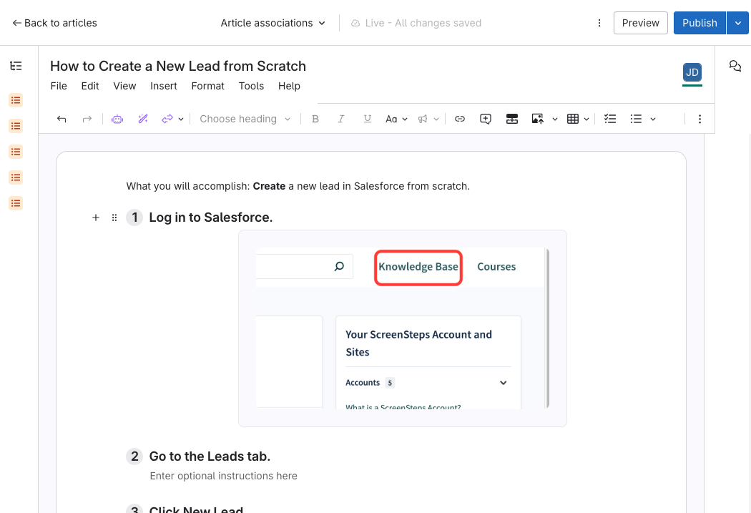Viewport: 751px width, 513px height.
Task: Go back to articles
Action: (x=55, y=23)
